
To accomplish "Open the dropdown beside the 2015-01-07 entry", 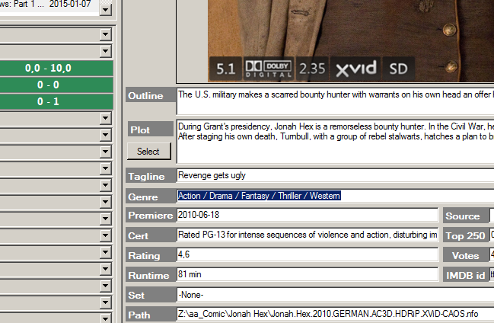I will (x=105, y=10).
